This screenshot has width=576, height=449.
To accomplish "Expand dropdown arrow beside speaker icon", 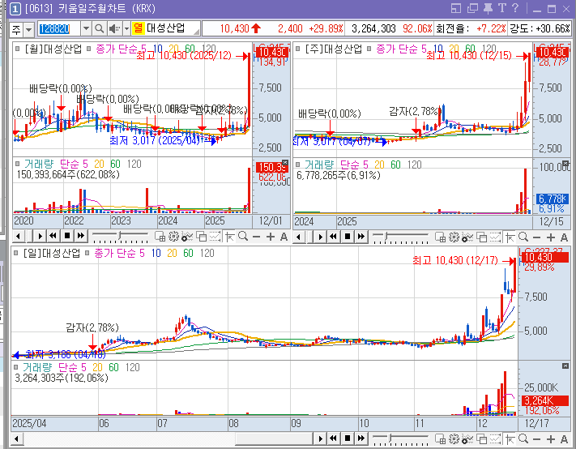I will coord(126,28).
